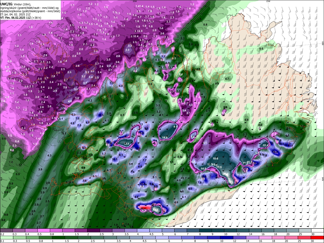
Task: Click the '7.6' precipitation value on the map
Action: tap(85, 181)
